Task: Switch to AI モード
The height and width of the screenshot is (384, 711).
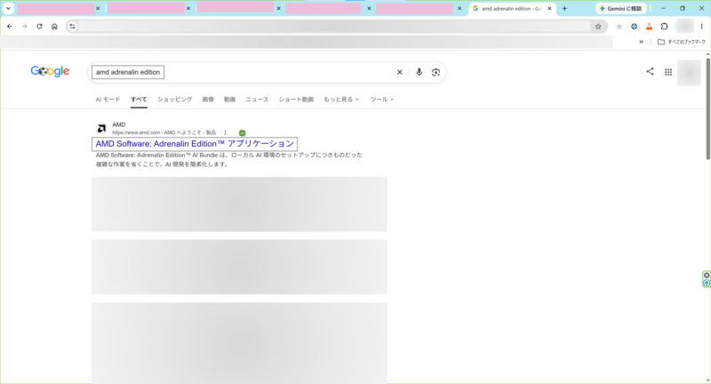Action: click(108, 100)
